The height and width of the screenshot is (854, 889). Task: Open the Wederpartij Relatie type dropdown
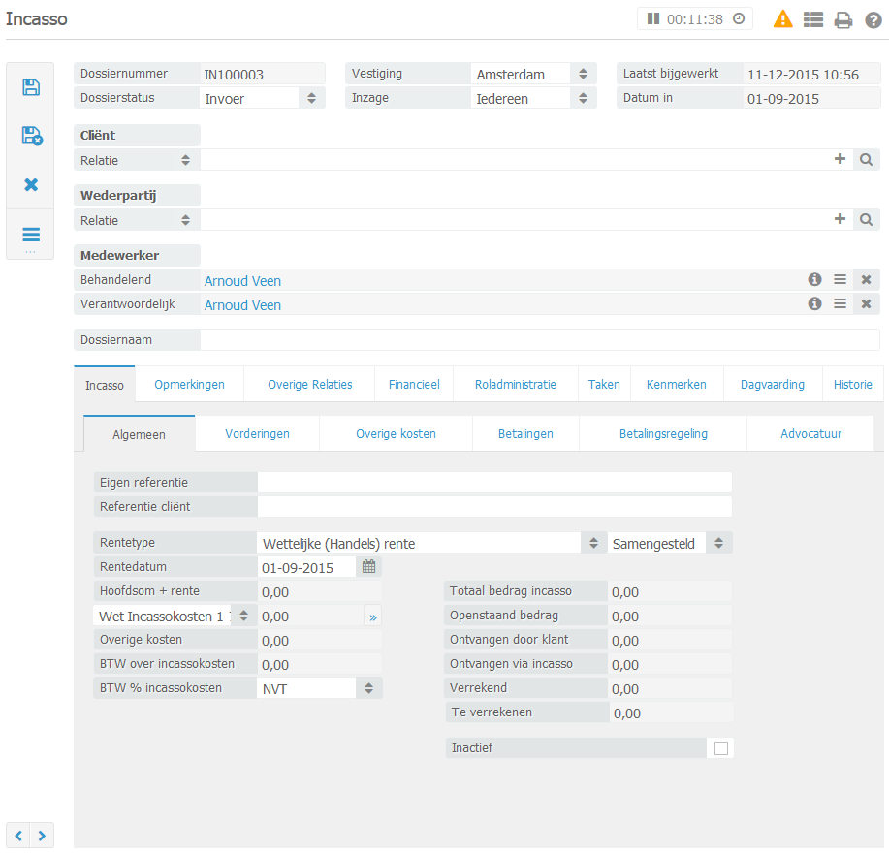[x=137, y=220]
